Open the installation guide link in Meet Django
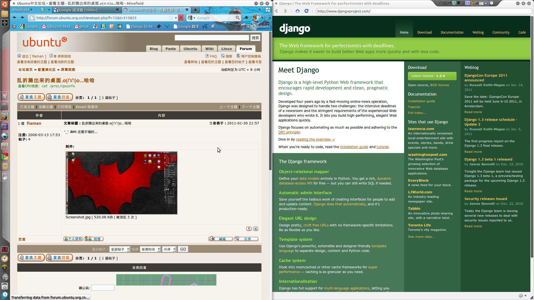This screenshot has width=534, height=300. [354, 147]
